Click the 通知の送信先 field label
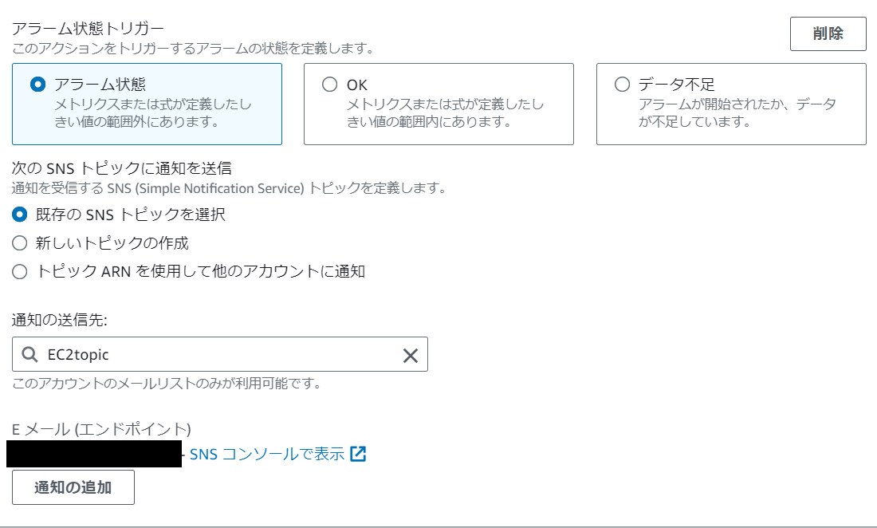 click(x=59, y=320)
